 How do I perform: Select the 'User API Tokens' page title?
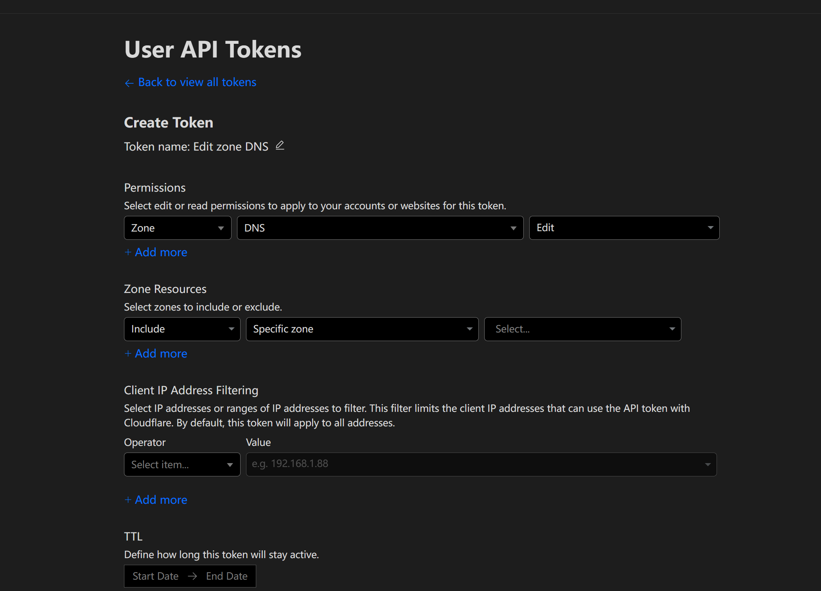tap(213, 50)
